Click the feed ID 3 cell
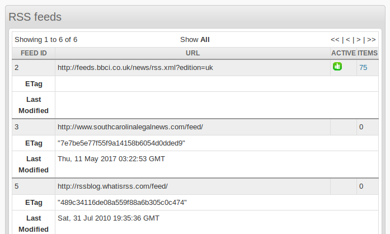390x234 pixels. tap(34, 127)
